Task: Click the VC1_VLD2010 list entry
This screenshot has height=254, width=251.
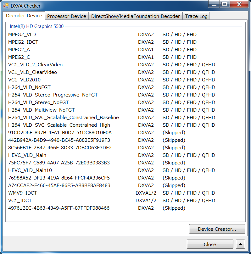Action: click(24, 80)
